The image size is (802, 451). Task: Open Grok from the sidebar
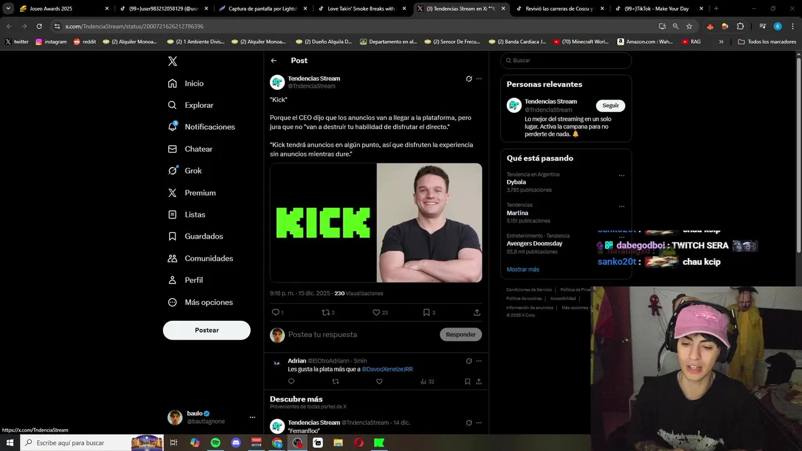185,170
